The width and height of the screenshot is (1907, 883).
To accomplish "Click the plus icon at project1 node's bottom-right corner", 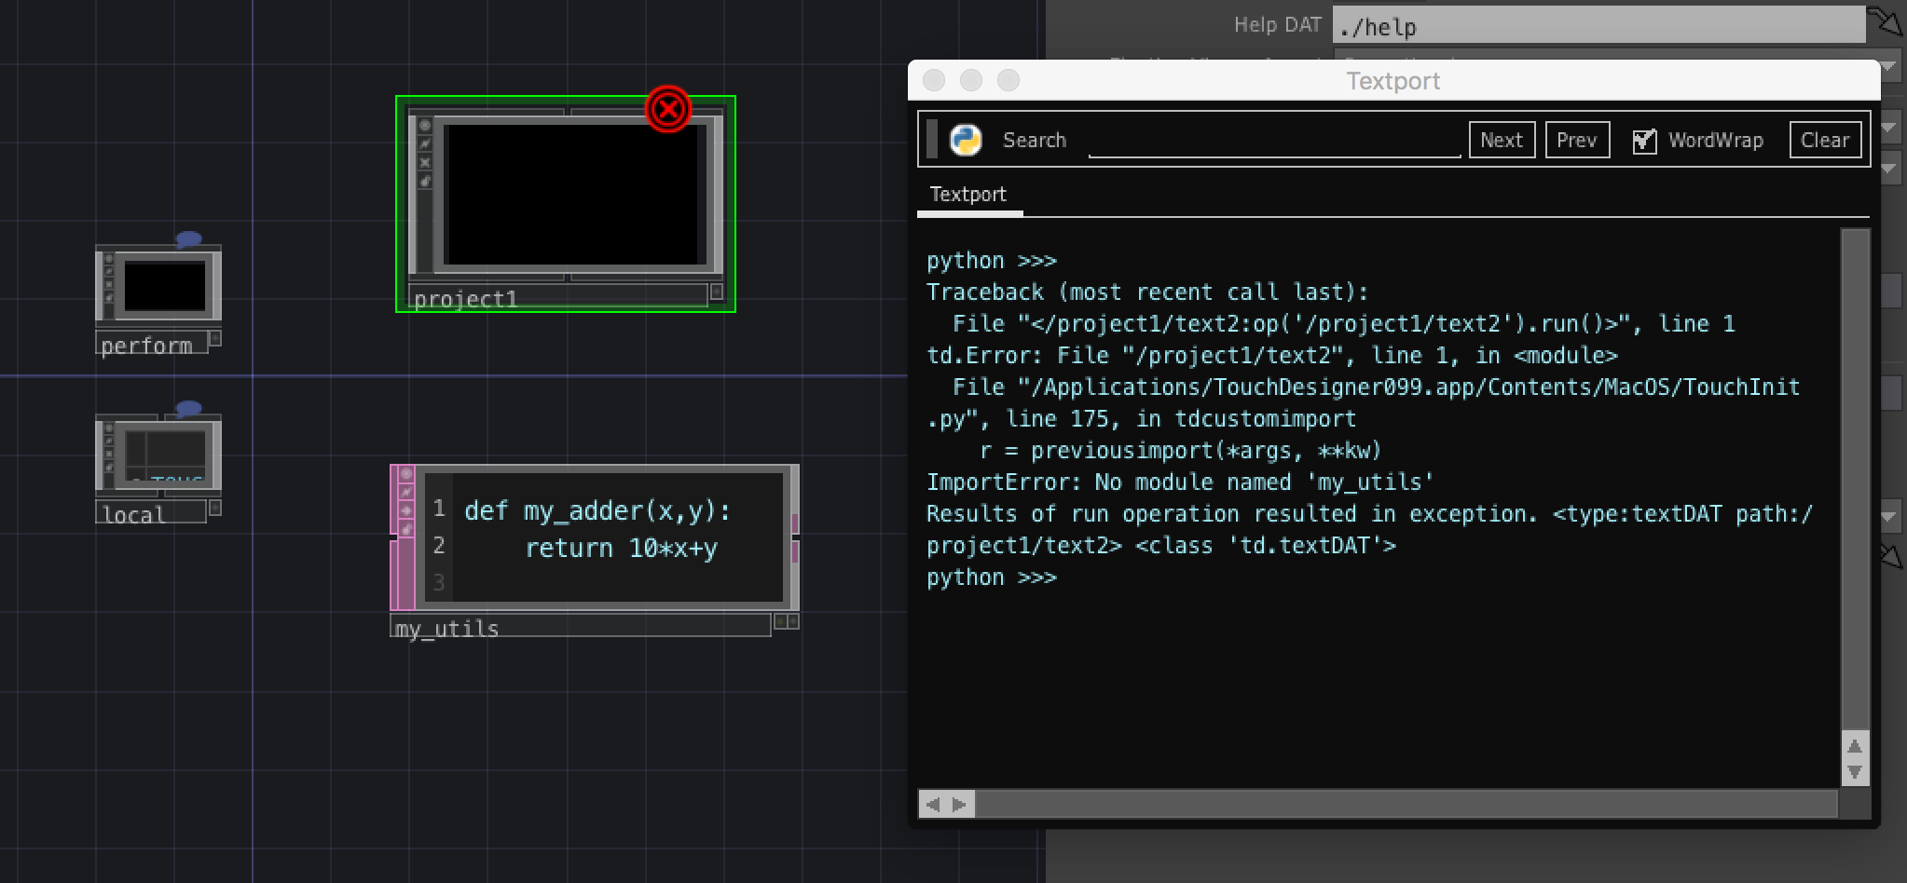I will [x=716, y=292].
